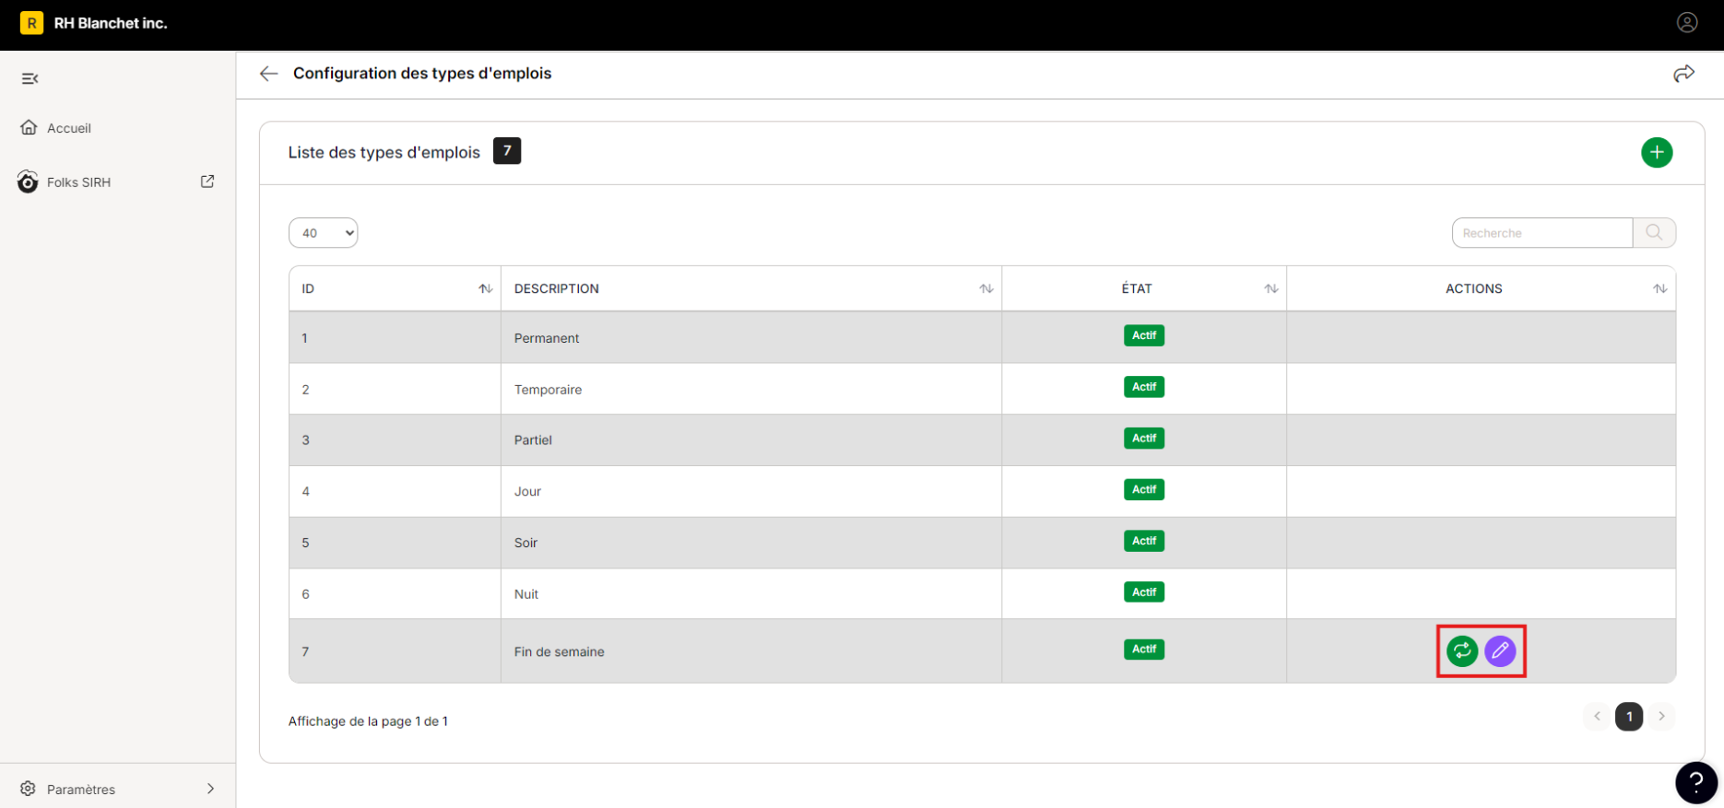Select page 1 in pagination

pyautogui.click(x=1629, y=716)
